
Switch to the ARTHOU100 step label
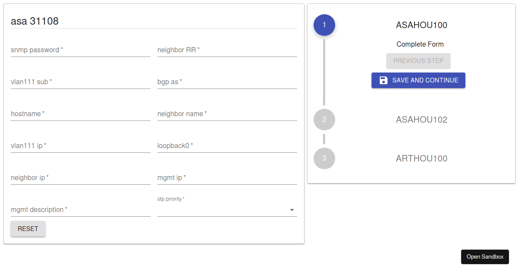click(421, 158)
